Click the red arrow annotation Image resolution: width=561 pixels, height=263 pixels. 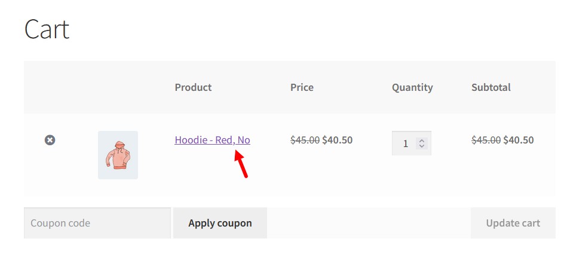pos(241,164)
